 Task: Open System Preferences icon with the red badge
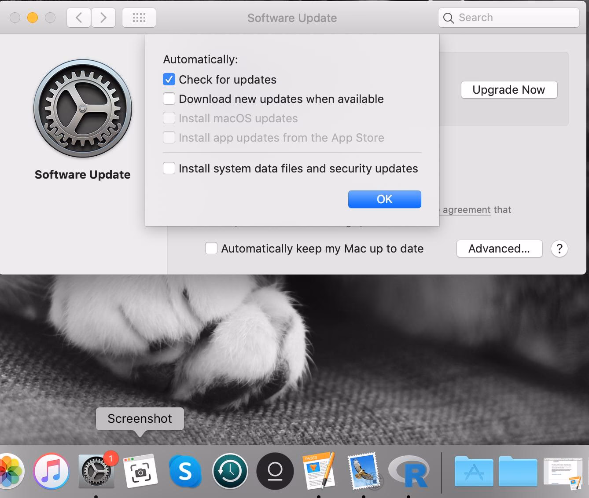click(x=96, y=472)
